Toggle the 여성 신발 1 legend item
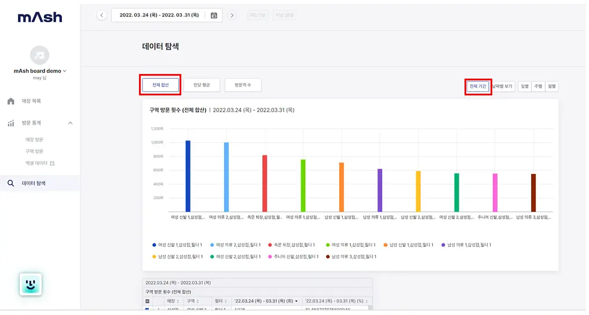The width and height of the screenshot is (589, 315). pyautogui.click(x=177, y=245)
